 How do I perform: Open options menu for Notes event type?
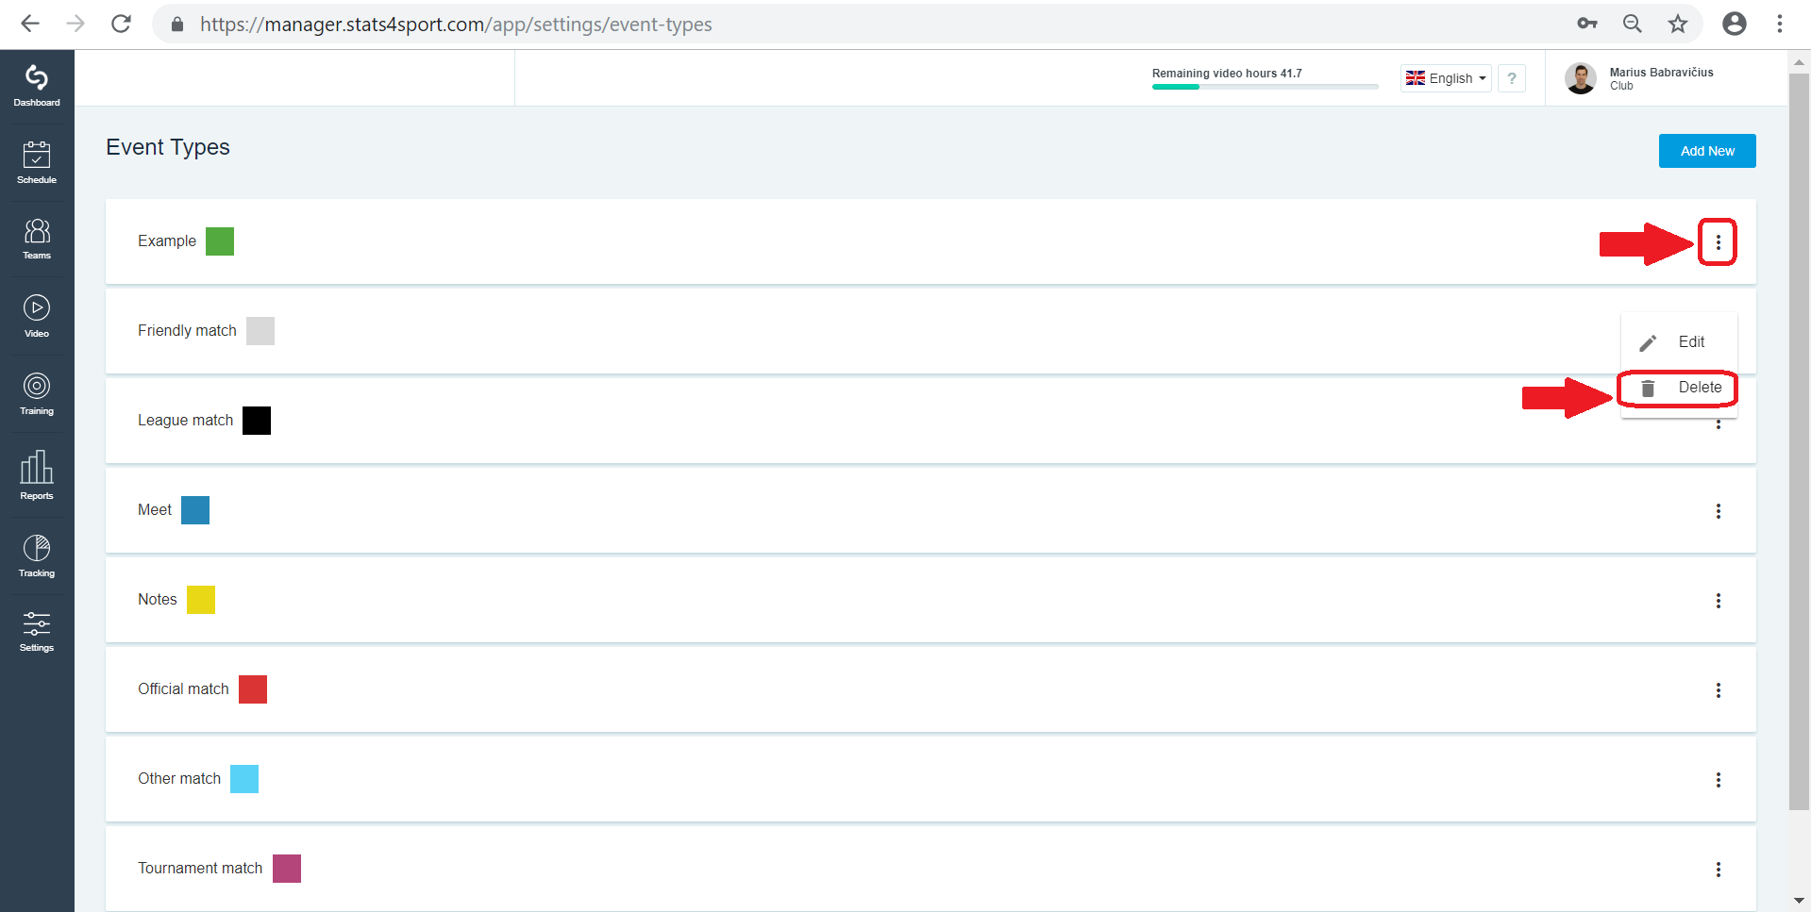click(x=1718, y=601)
